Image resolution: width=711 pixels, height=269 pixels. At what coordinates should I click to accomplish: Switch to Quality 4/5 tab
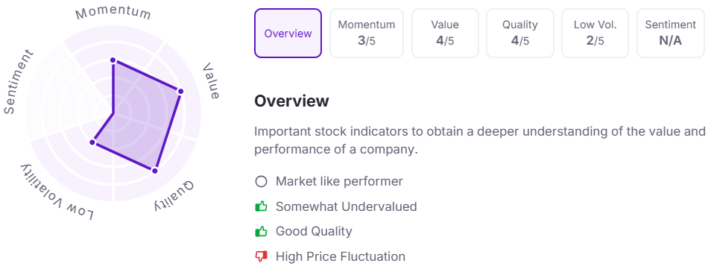[520, 33]
